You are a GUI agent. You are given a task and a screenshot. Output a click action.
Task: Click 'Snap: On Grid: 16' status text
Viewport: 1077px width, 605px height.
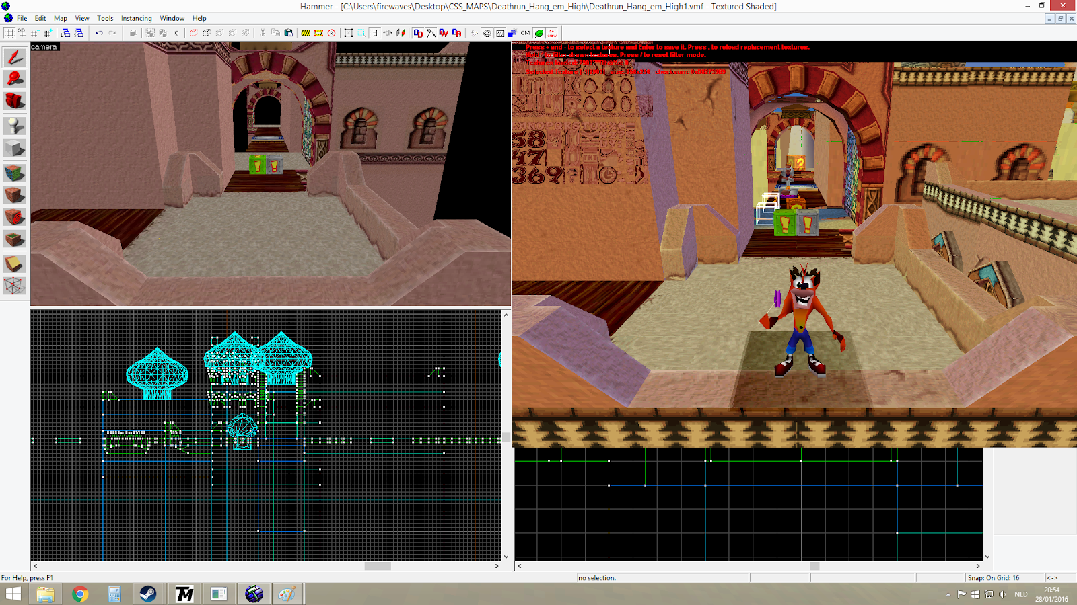coord(994,578)
